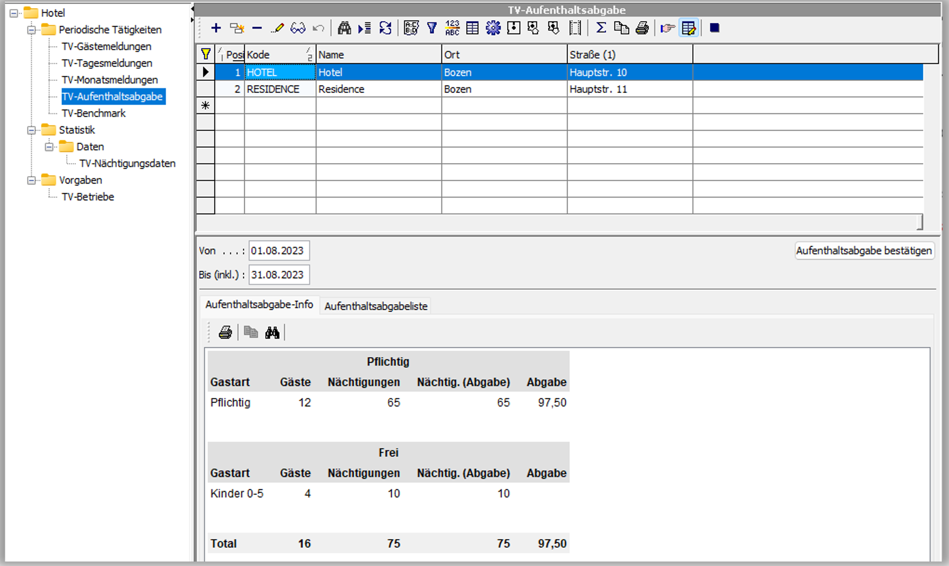Collapse the Periodische Tätigkeiten folder

31,30
